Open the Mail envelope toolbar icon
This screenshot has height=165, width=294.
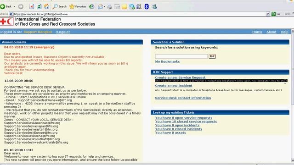[x=101, y=7]
